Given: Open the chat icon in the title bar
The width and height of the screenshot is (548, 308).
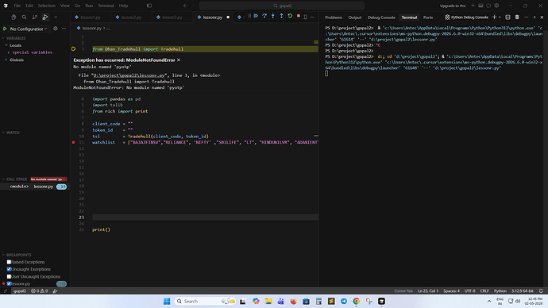Looking at the screenshot, I should (488, 6).
